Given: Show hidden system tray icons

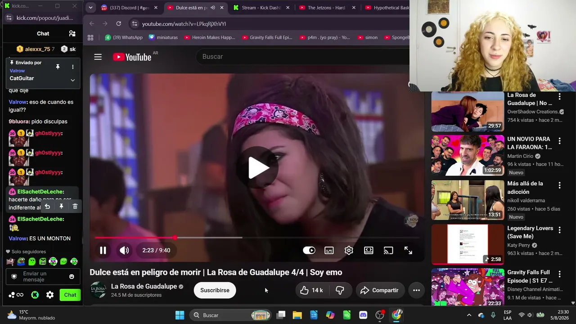Looking at the screenshot, I should [469, 315].
